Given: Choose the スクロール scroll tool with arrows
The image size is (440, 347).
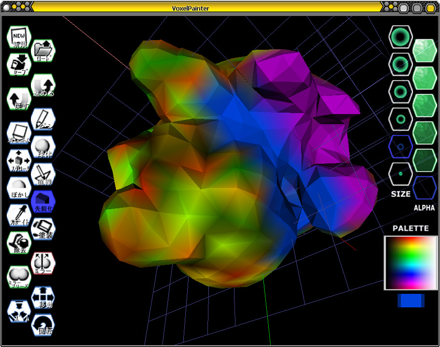Looking at the screenshot, I should coord(19,160).
